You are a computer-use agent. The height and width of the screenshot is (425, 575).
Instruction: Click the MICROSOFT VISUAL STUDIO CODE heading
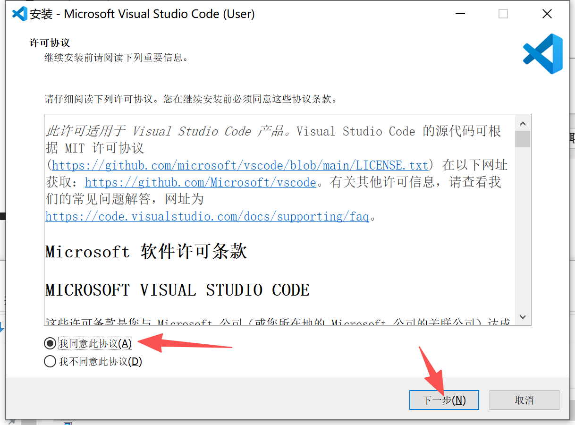click(178, 289)
